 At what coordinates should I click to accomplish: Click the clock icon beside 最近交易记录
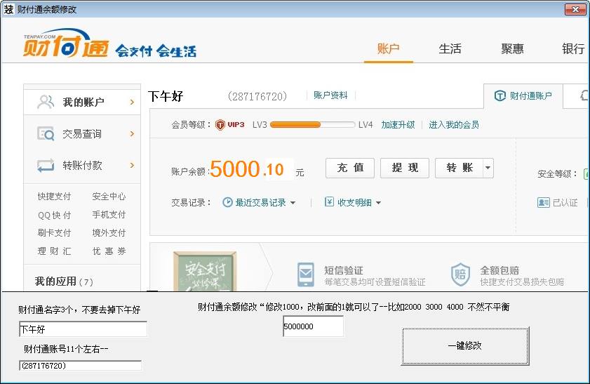coord(227,202)
